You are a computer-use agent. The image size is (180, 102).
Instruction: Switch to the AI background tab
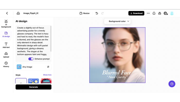[6, 24]
